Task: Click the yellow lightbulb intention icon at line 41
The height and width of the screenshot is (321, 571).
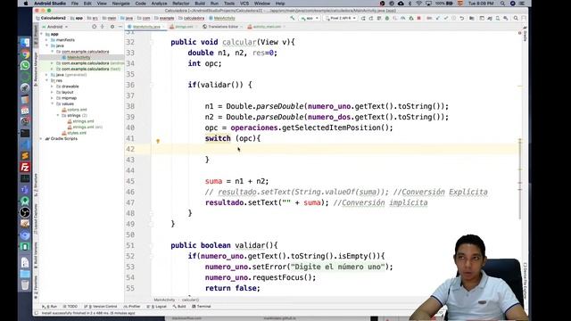Action: tap(158, 141)
